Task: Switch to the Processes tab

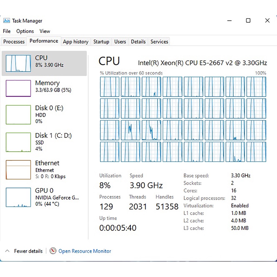Action: point(14,42)
